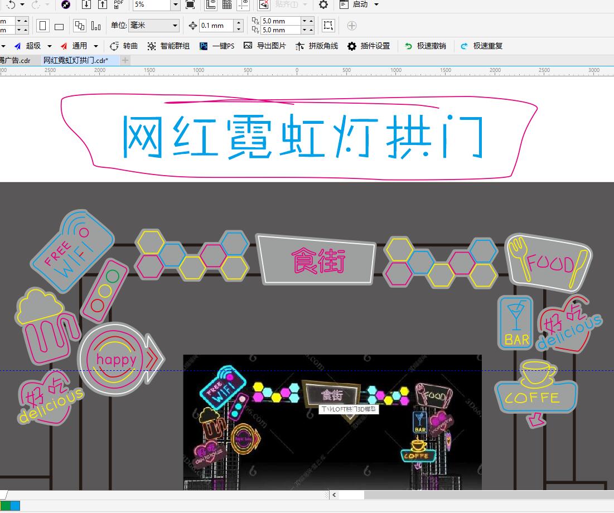Click the 转曲 button label
The width and height of the screenshot is (614, 513).
click(x=130, y=46)
